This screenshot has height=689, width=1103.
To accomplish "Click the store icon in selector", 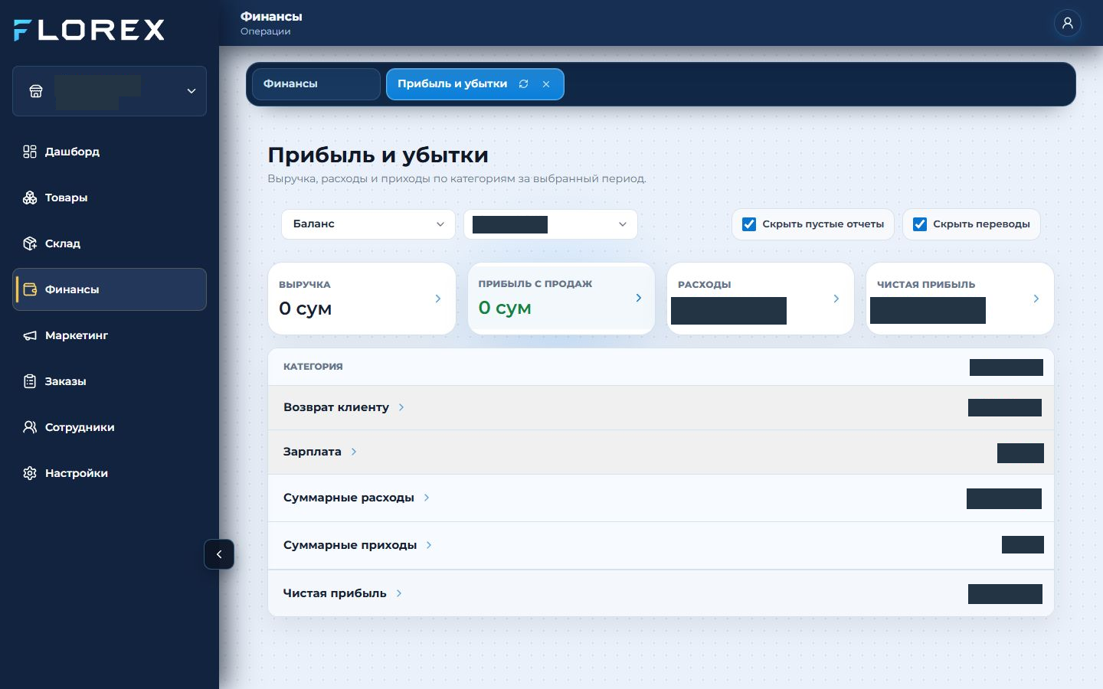I will tap(36, 91).
